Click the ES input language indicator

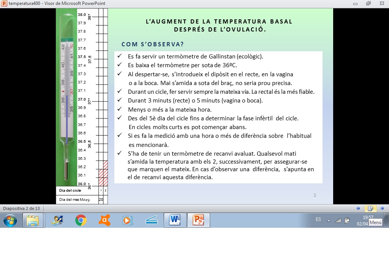318,219
